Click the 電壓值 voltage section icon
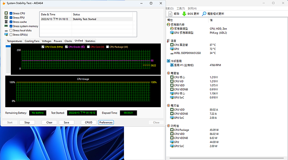 coord(168,73)
